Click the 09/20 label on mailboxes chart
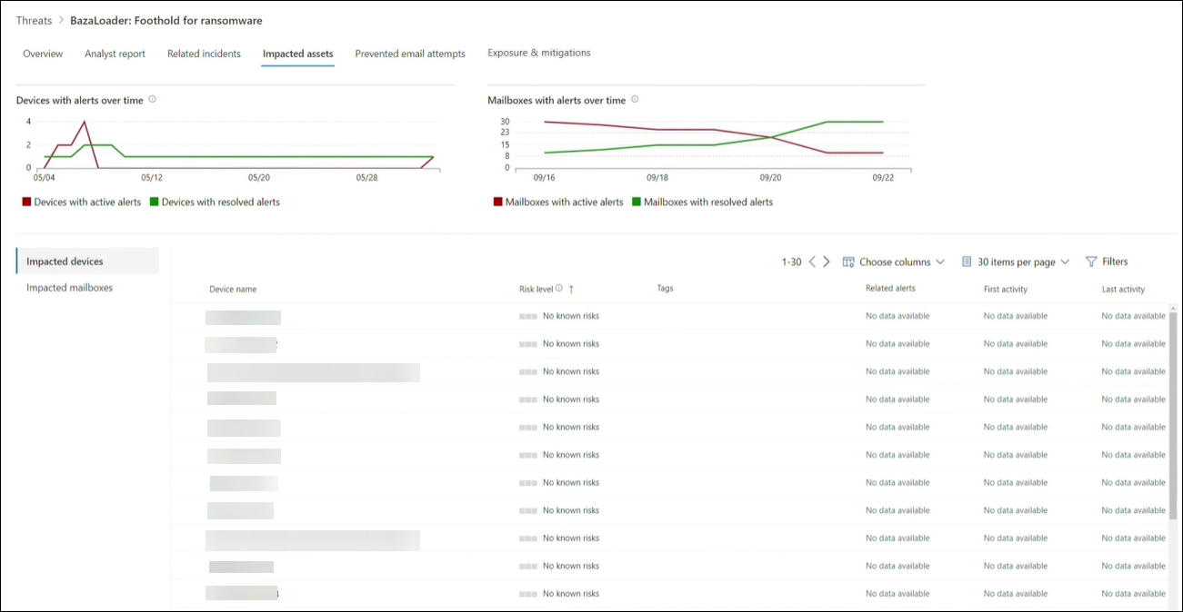 click(770, 178)
